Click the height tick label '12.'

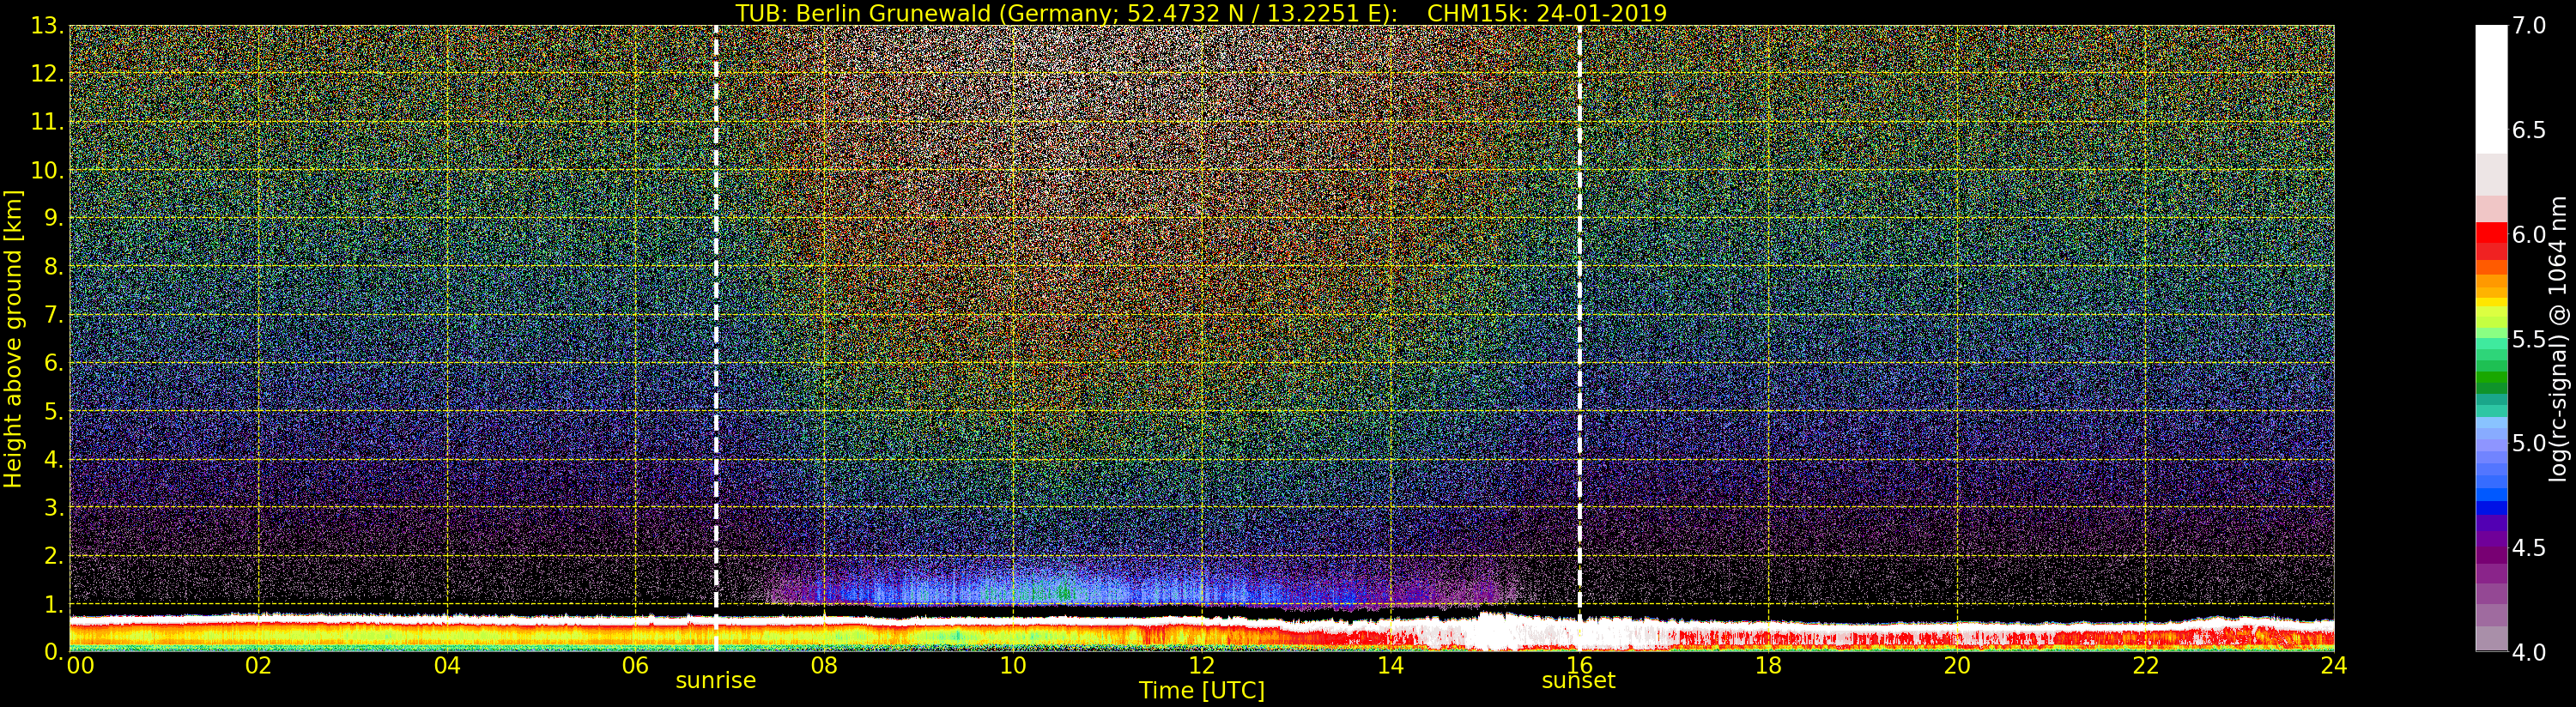(x=48, y=74)
